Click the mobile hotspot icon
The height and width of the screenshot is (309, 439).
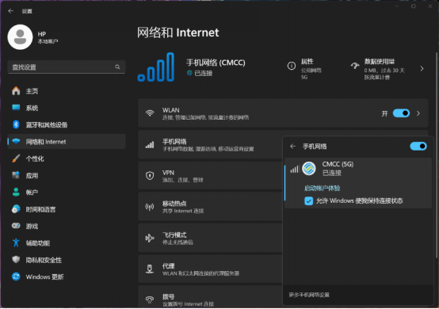coord(150,207)
